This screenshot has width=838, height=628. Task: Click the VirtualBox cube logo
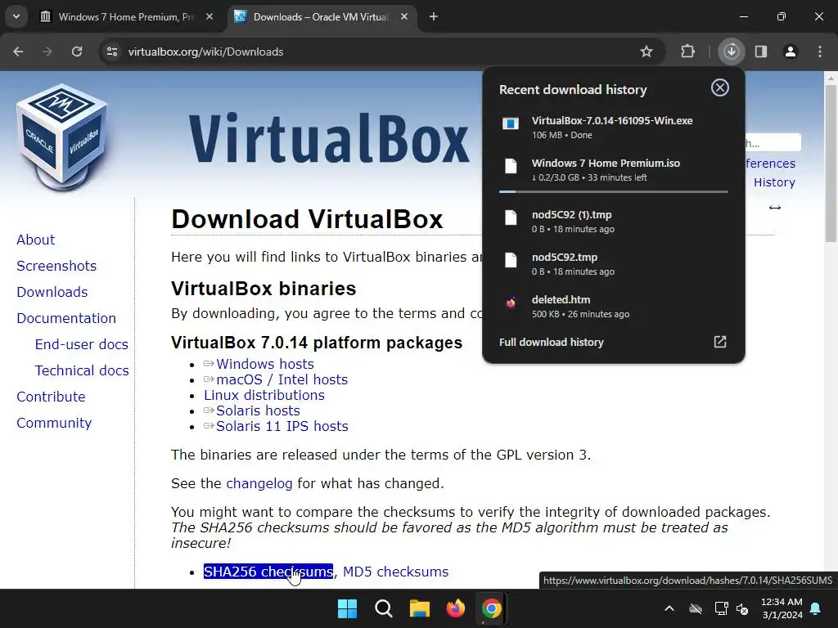pos(62,137)
